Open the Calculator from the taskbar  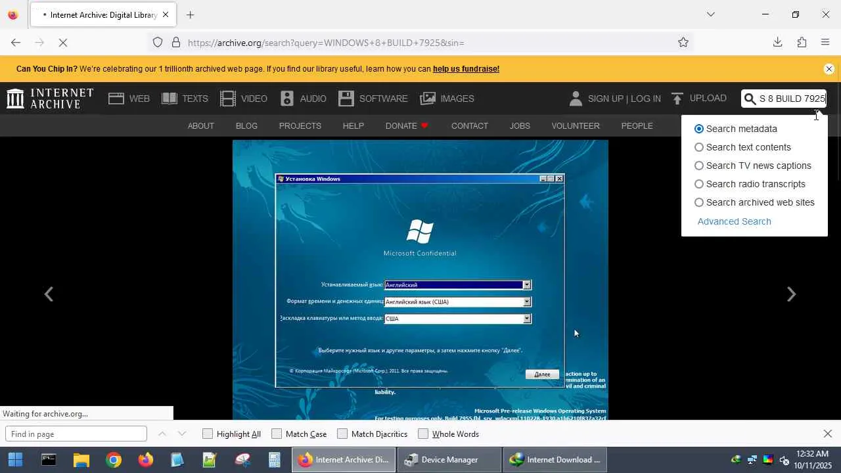[275, 460]
